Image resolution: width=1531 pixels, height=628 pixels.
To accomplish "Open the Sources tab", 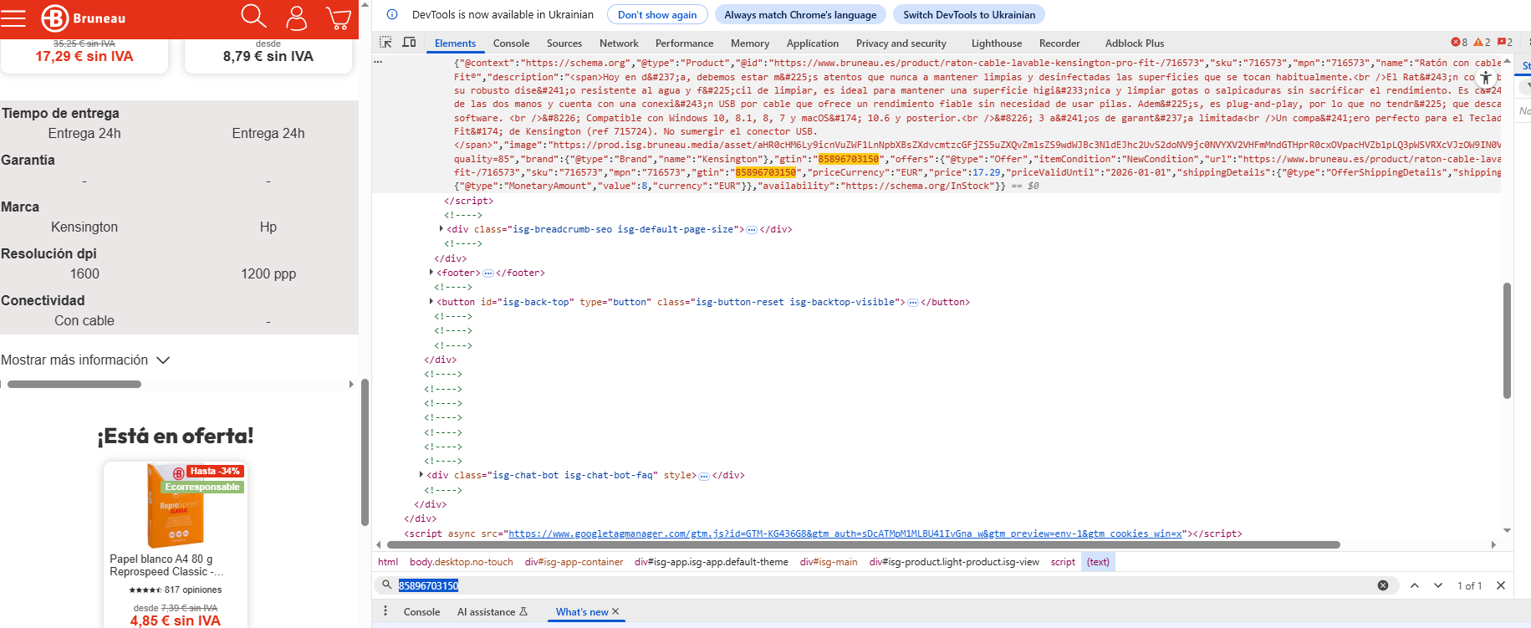I will 564,43.
